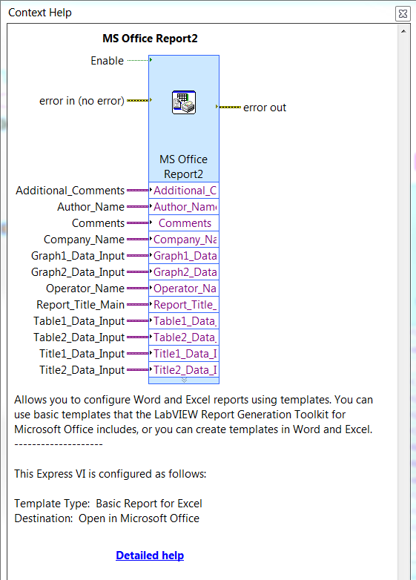Select the purple Table1_Data terminal cell
This screenshot has height=580, width=416.
click(184, 320)
